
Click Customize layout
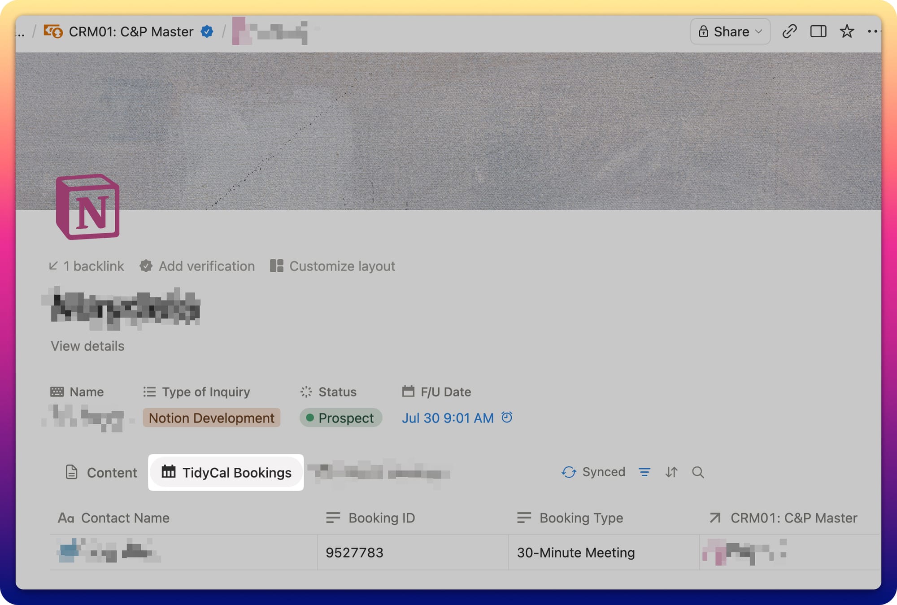(x=332, y=266)
